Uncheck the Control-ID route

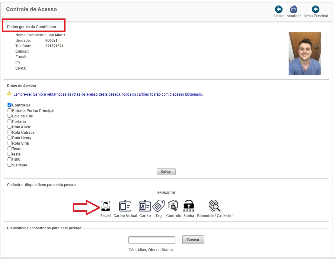click(x=9, y=105)
